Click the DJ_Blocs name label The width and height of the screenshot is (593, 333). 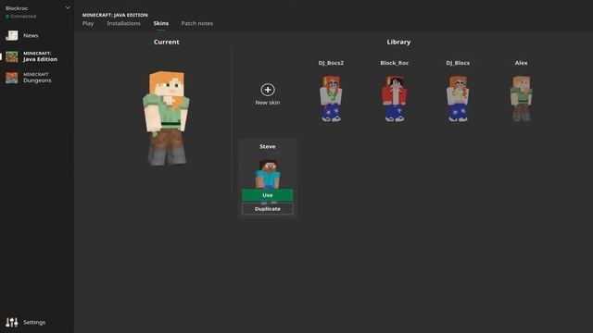pyautogui.click(x=458, y=63)
